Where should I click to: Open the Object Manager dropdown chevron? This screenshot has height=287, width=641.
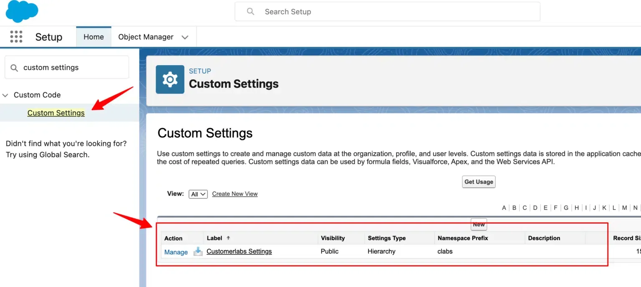click(x=185, y=37)
